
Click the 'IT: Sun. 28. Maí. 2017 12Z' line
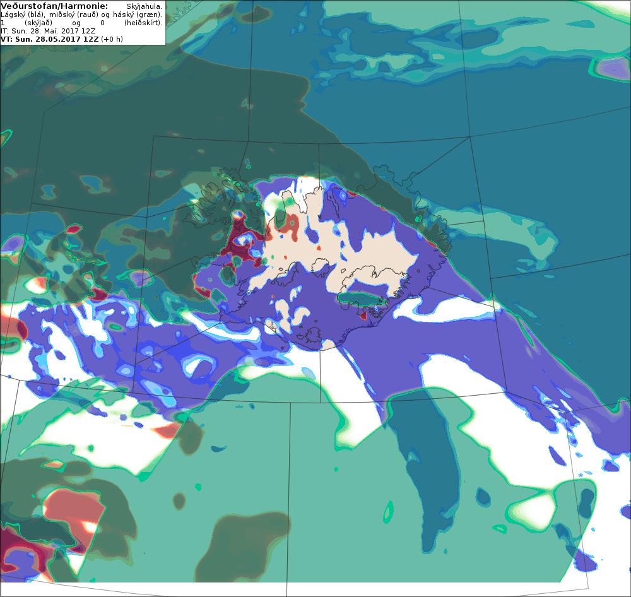point(48,31)
